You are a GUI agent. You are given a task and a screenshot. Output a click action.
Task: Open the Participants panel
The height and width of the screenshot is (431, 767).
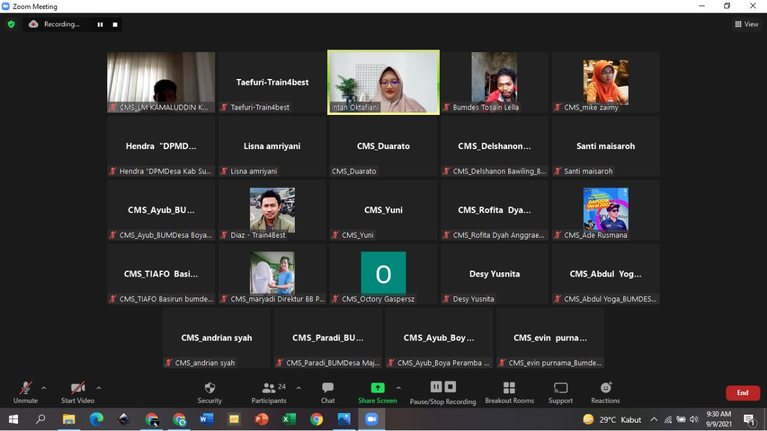(269, 393)
